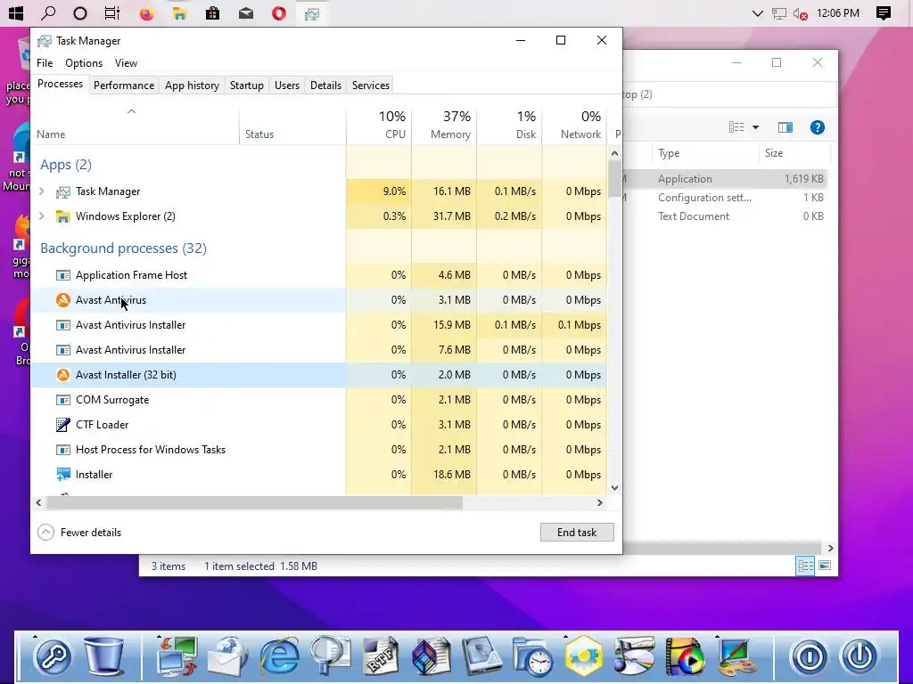Image resolution: width=913 pixels, height=684 pixels.
Task: Select Avast Installer (32 bit) process
Action: click(x=319, y=375)
